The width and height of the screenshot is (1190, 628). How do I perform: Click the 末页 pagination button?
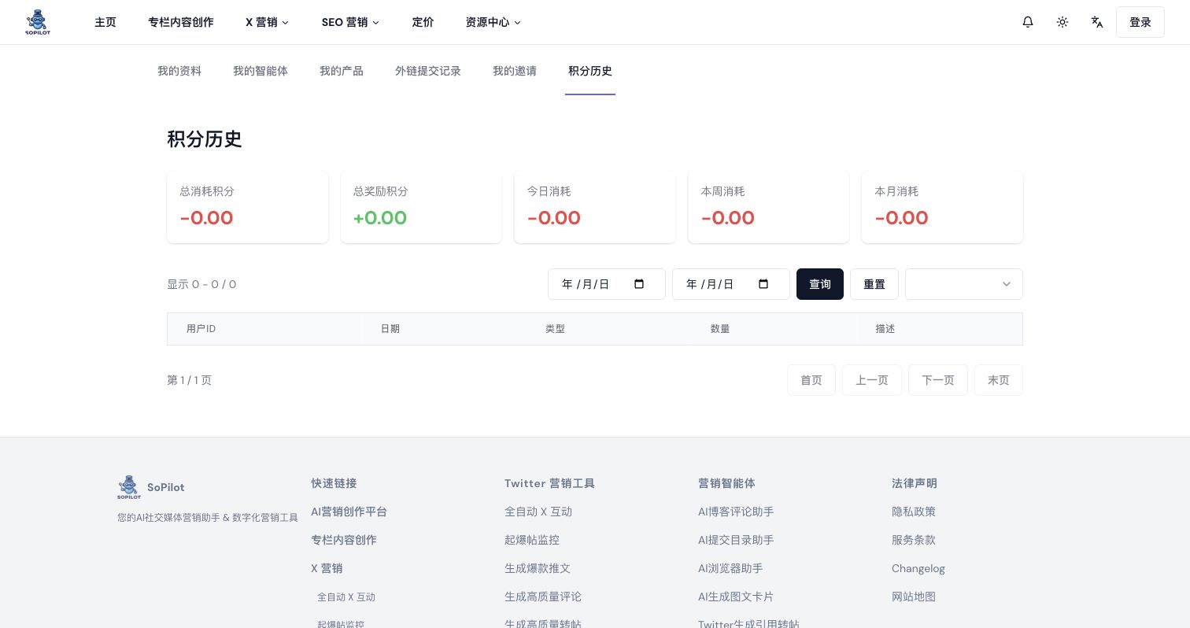click(999, 380)
